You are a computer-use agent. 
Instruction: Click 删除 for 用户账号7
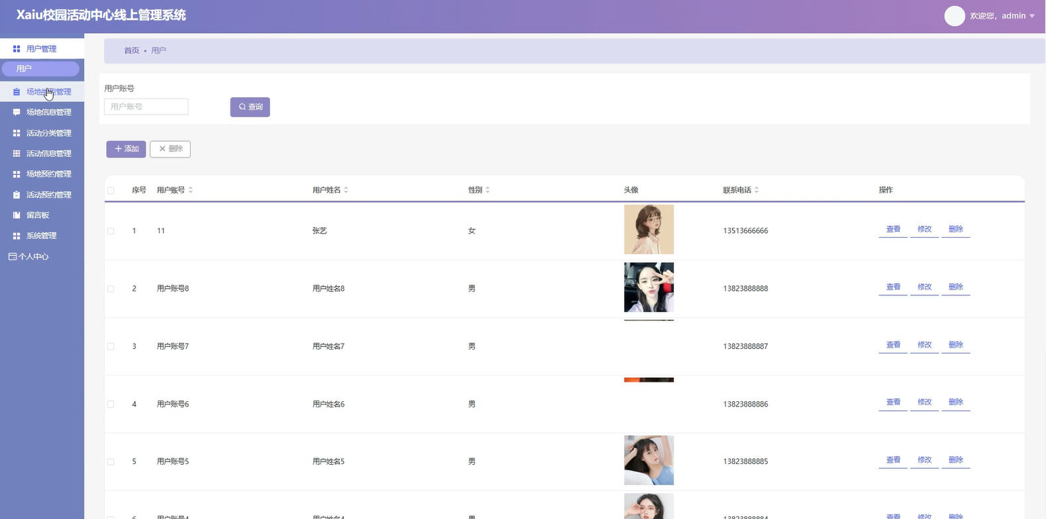tap(955, 345)
